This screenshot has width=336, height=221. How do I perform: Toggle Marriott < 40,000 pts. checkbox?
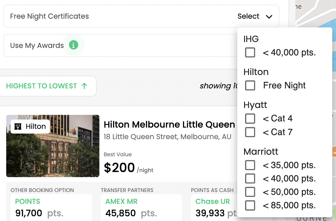point(250,179)
